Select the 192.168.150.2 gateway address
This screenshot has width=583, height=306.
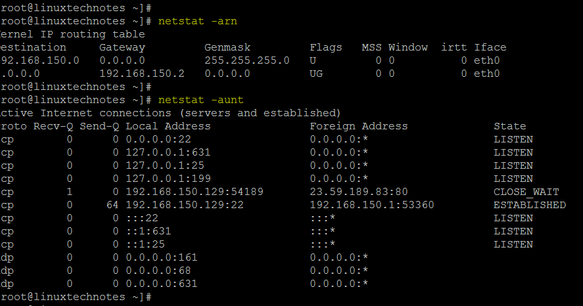(142, 74)
